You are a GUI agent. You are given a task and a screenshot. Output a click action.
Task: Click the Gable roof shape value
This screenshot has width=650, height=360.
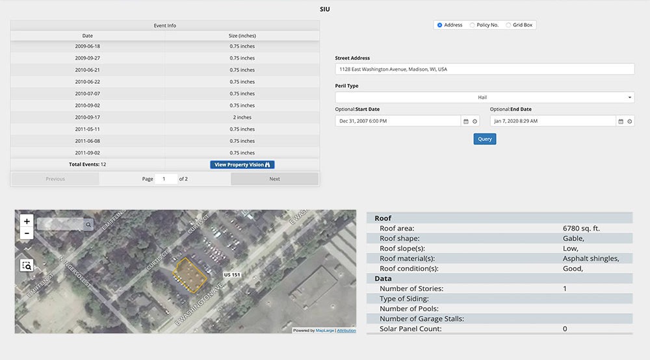click(x=573, y=238)
